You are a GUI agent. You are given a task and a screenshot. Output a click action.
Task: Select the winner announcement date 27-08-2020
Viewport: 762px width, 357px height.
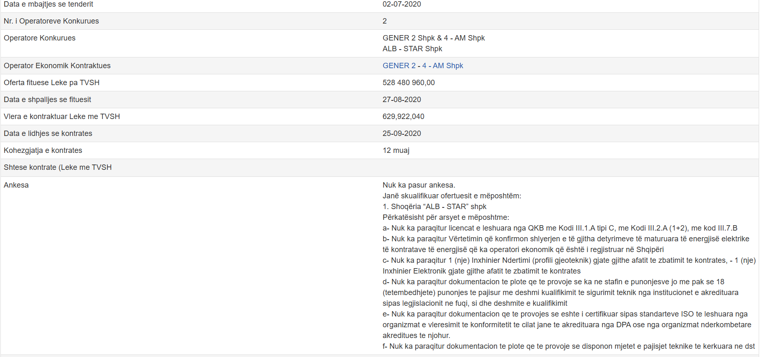click(401, 100)
